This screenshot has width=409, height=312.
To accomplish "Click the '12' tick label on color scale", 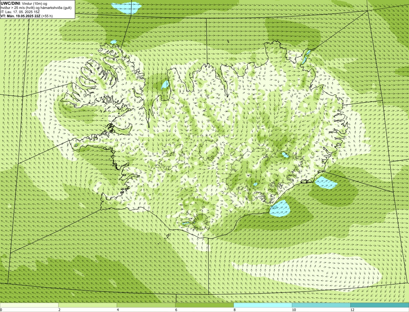I will click(352, 310).
